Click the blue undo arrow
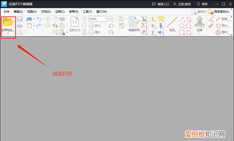The image size is (234, 141). tap(39, 19)
